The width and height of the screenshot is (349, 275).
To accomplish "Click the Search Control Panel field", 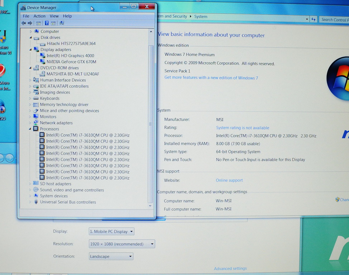I will 334,20.
